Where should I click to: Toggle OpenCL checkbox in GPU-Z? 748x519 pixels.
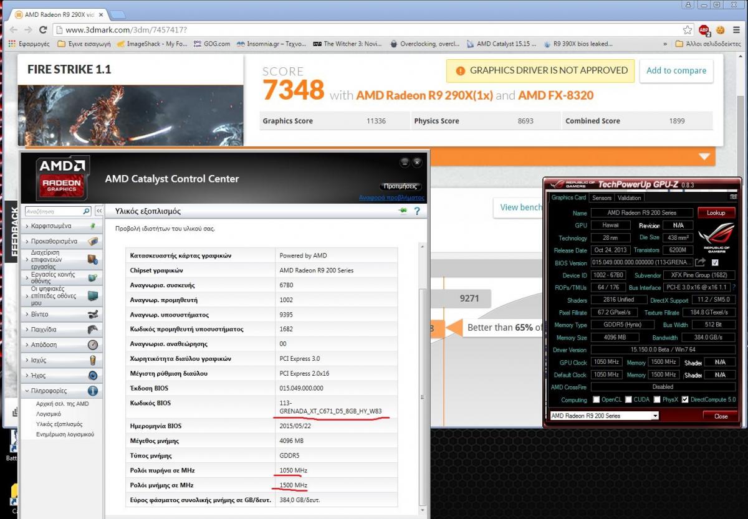coord(597,399)
